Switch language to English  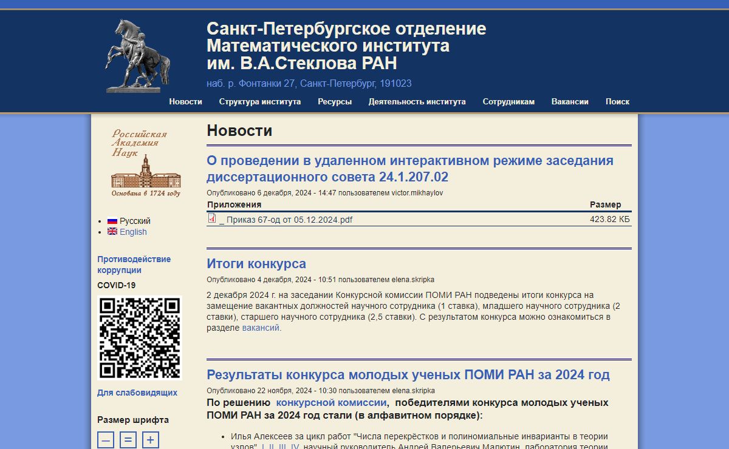tap(133, 232)
